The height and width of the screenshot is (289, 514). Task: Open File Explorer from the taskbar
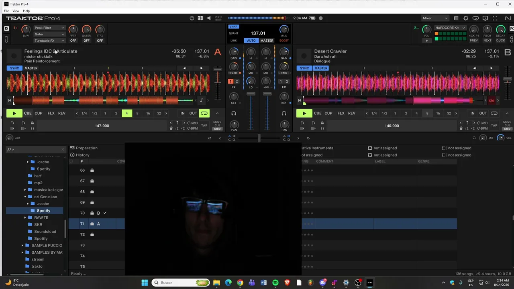(216, 283)
